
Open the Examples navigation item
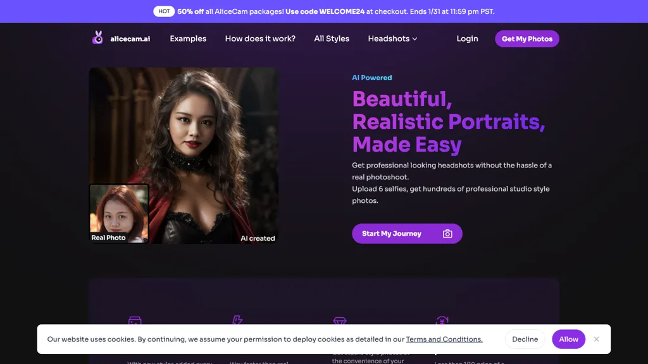pyautogui.click(x=187, y=39)
